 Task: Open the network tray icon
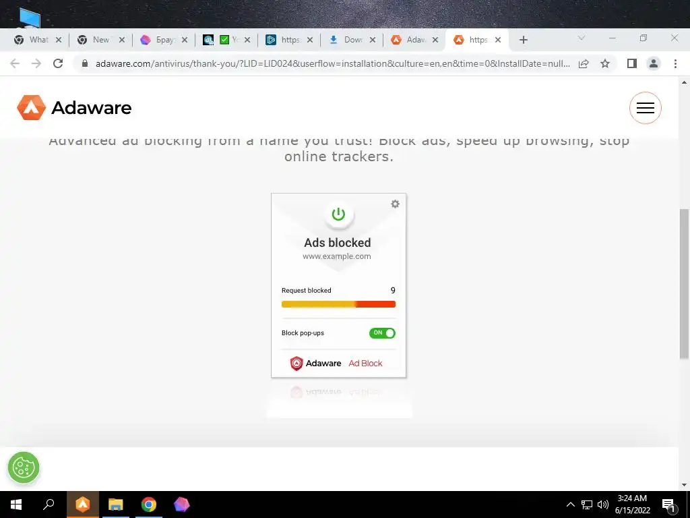pyautogui.click(x=587, y=505)
